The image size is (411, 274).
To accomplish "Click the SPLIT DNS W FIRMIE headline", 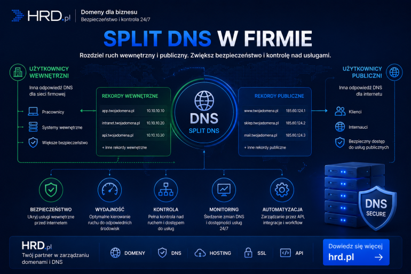I will coord(208,38).
